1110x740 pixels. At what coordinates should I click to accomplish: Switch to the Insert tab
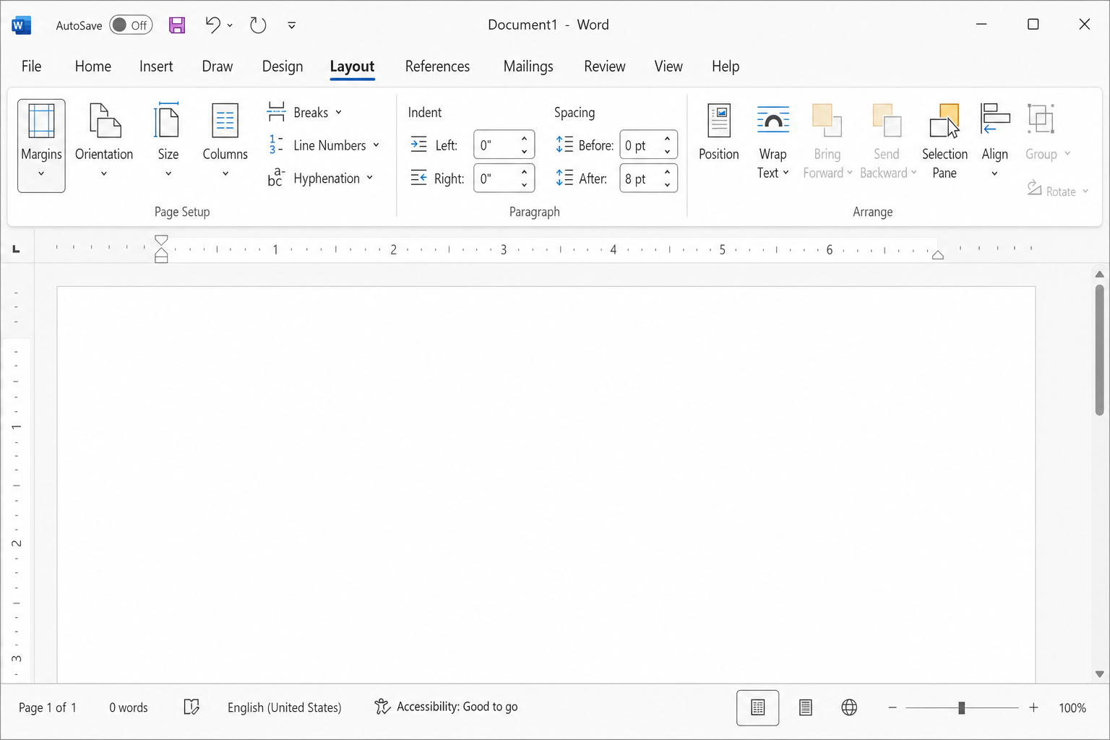click(156, 66)
